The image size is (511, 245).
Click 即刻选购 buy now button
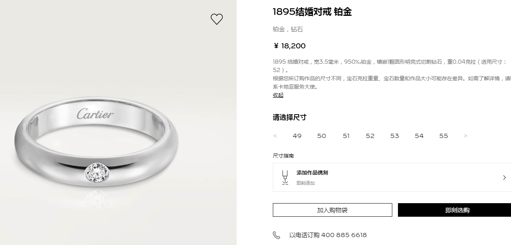(454, 210)
